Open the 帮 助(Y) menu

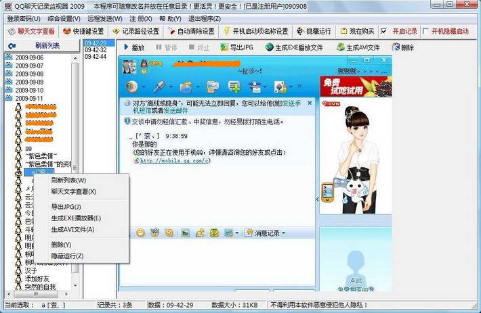(x=170, y=19)
